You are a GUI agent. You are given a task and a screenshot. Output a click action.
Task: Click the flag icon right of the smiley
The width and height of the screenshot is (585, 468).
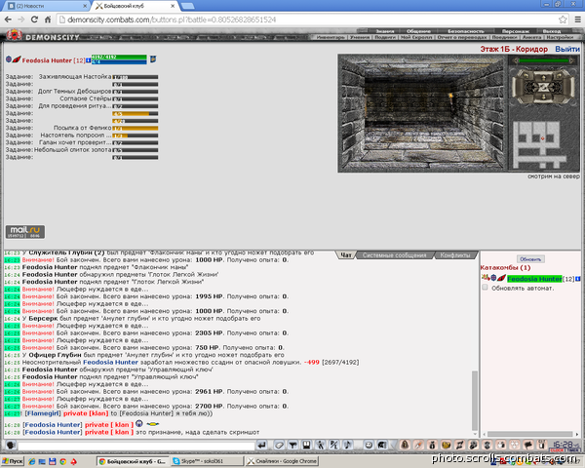coord(382,445)
